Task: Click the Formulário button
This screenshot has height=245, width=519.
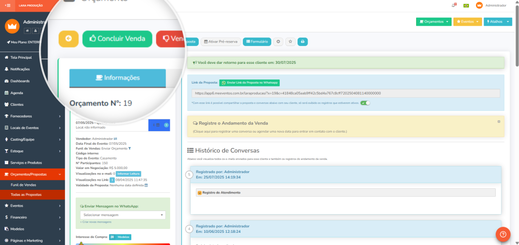Action: click(257, 42)
